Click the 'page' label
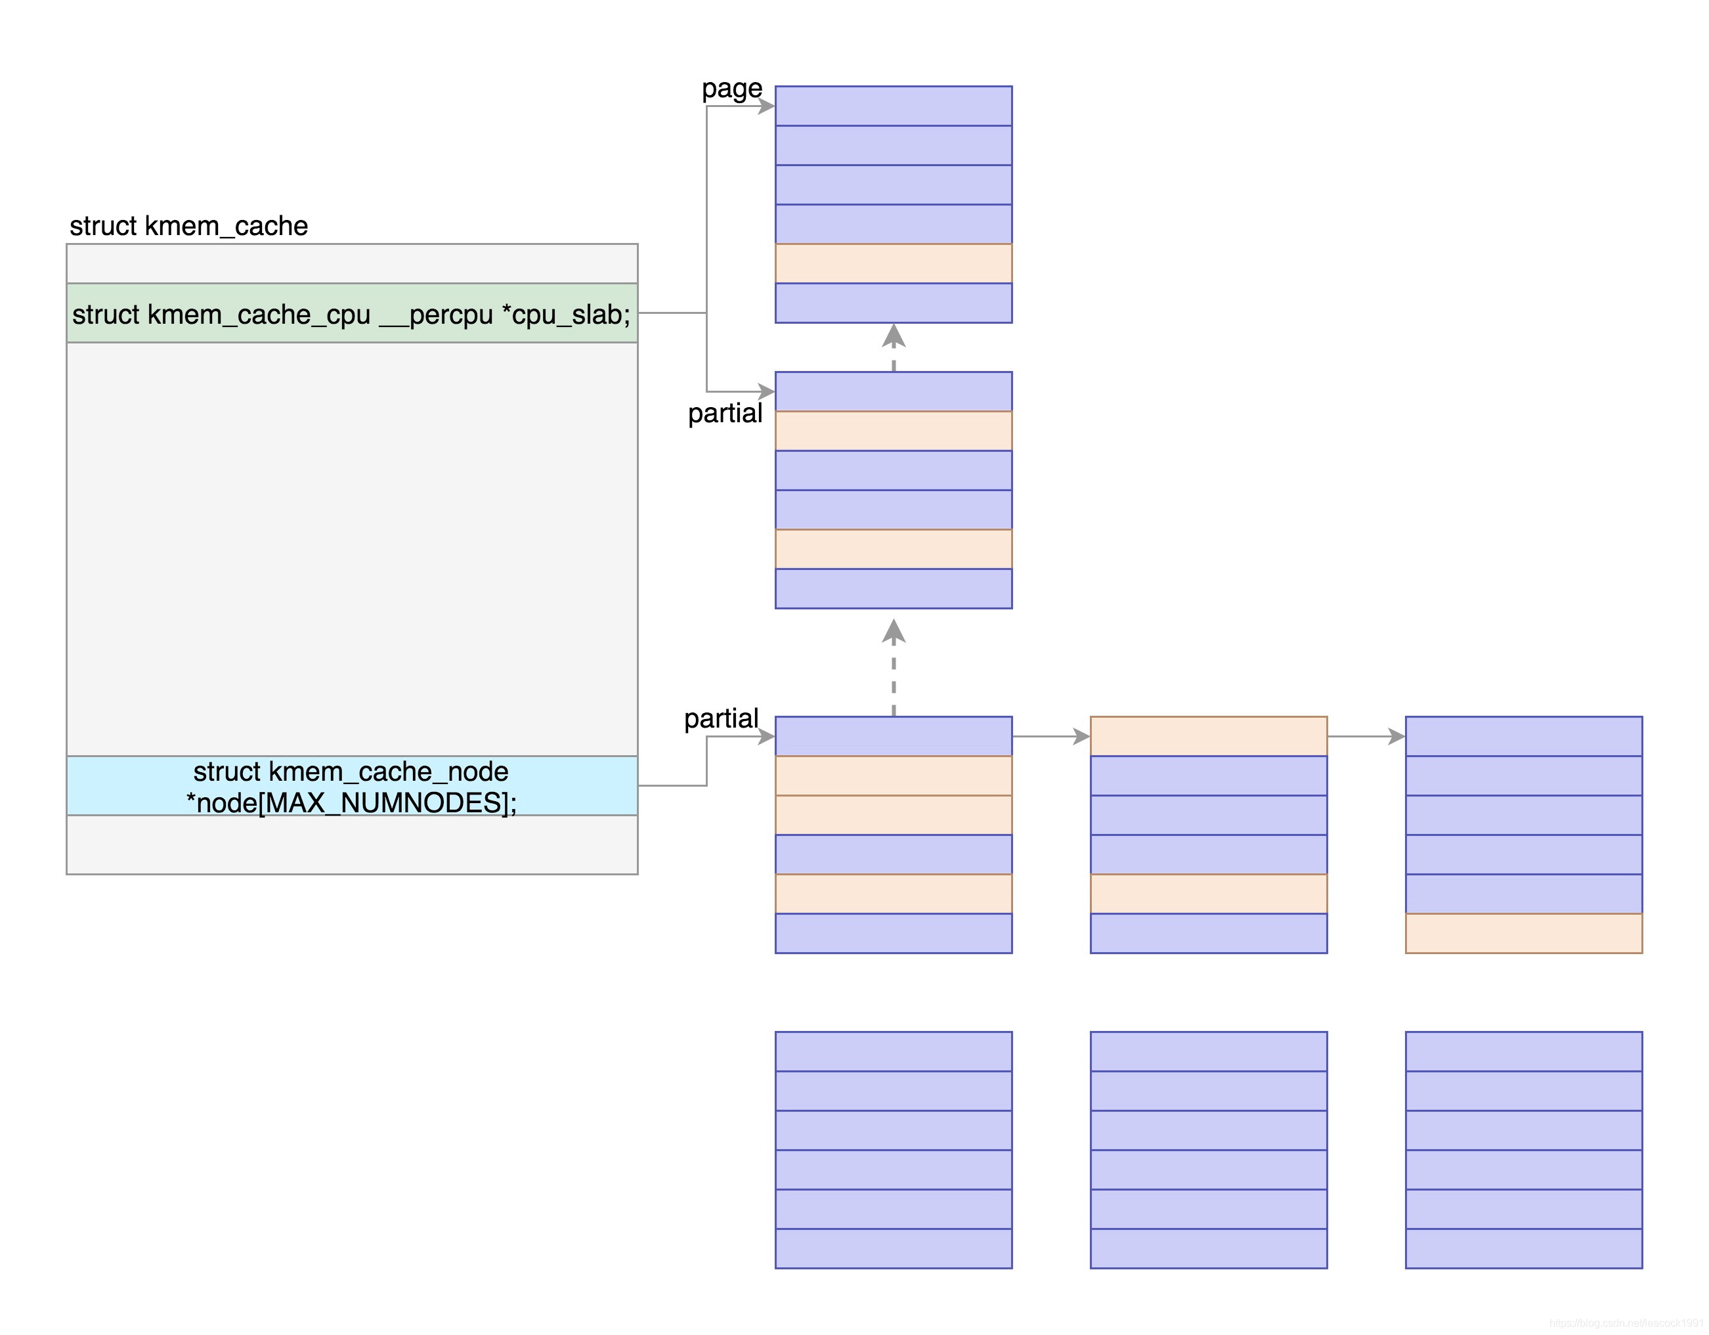Viewport: 1709px width, 1335px height. [731, 89]
